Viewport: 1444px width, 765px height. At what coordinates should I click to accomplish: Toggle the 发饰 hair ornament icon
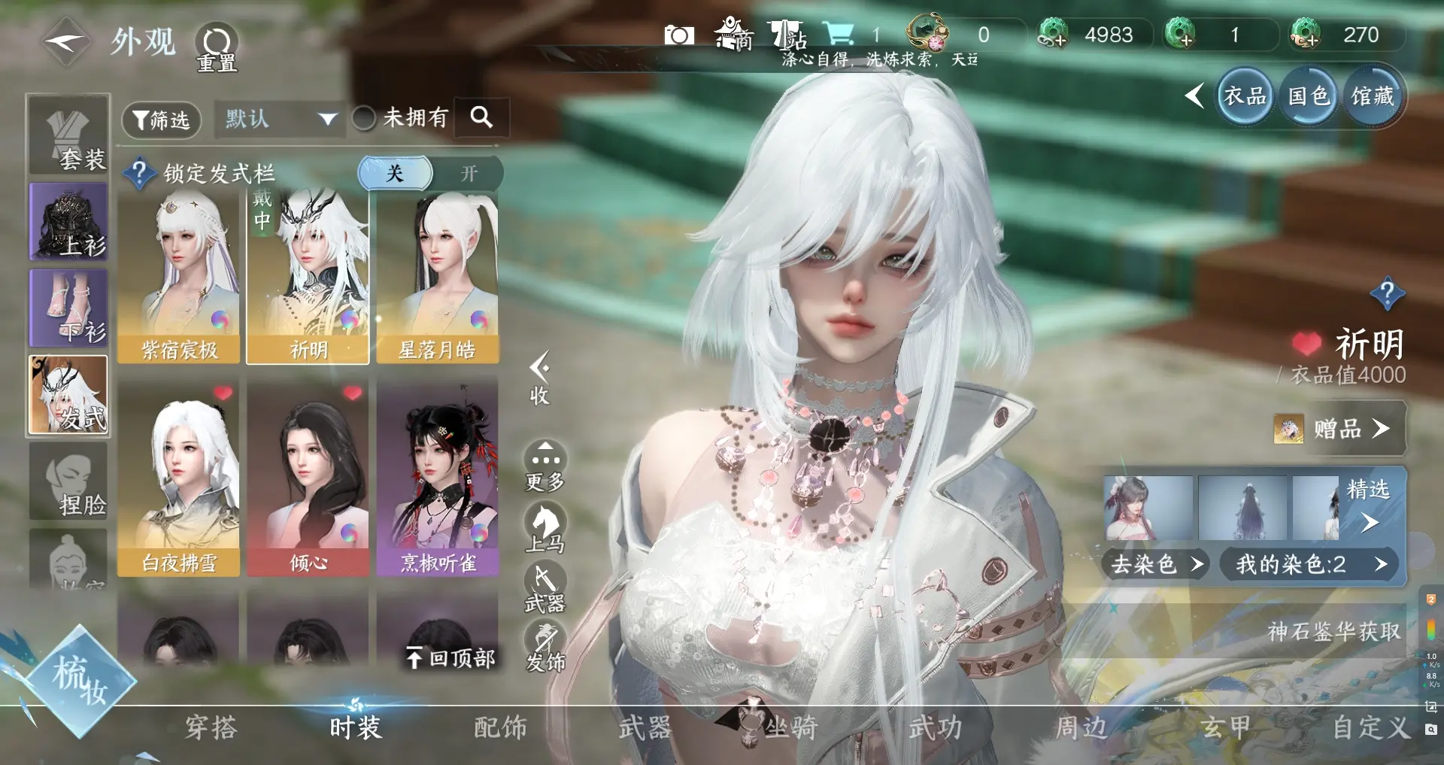545,647
